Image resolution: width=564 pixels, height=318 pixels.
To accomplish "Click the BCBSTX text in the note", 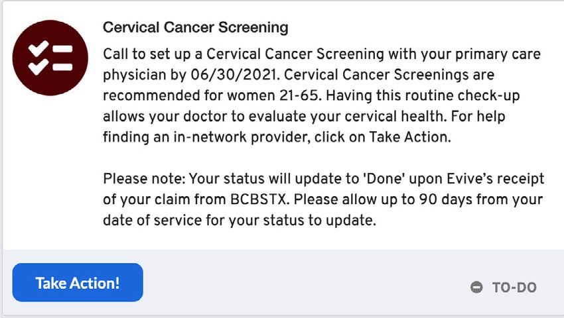I will 259,199.
